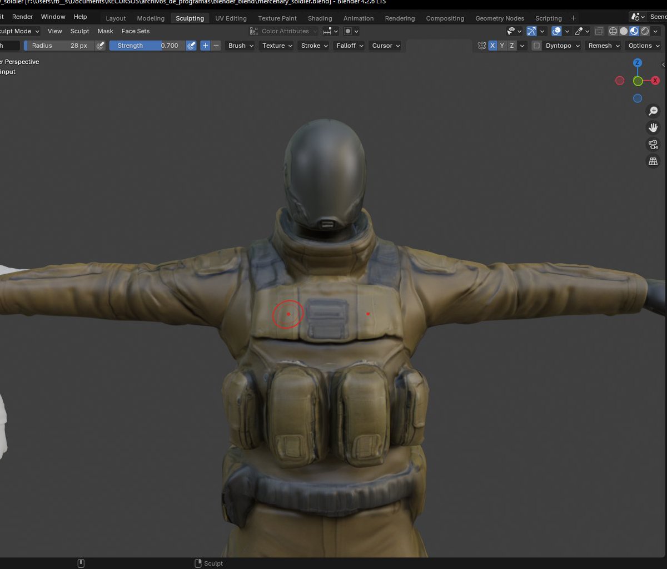The width and height of the screenshot is (667, 569).
Task: Select rendered viewport shading icon
Action: click(x=645, y=31)
